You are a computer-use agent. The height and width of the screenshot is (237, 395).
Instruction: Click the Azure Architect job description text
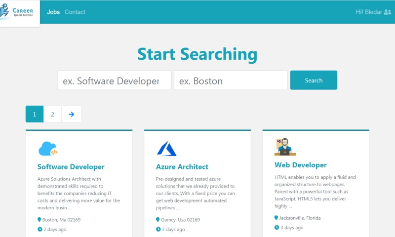tap(196, 193)
